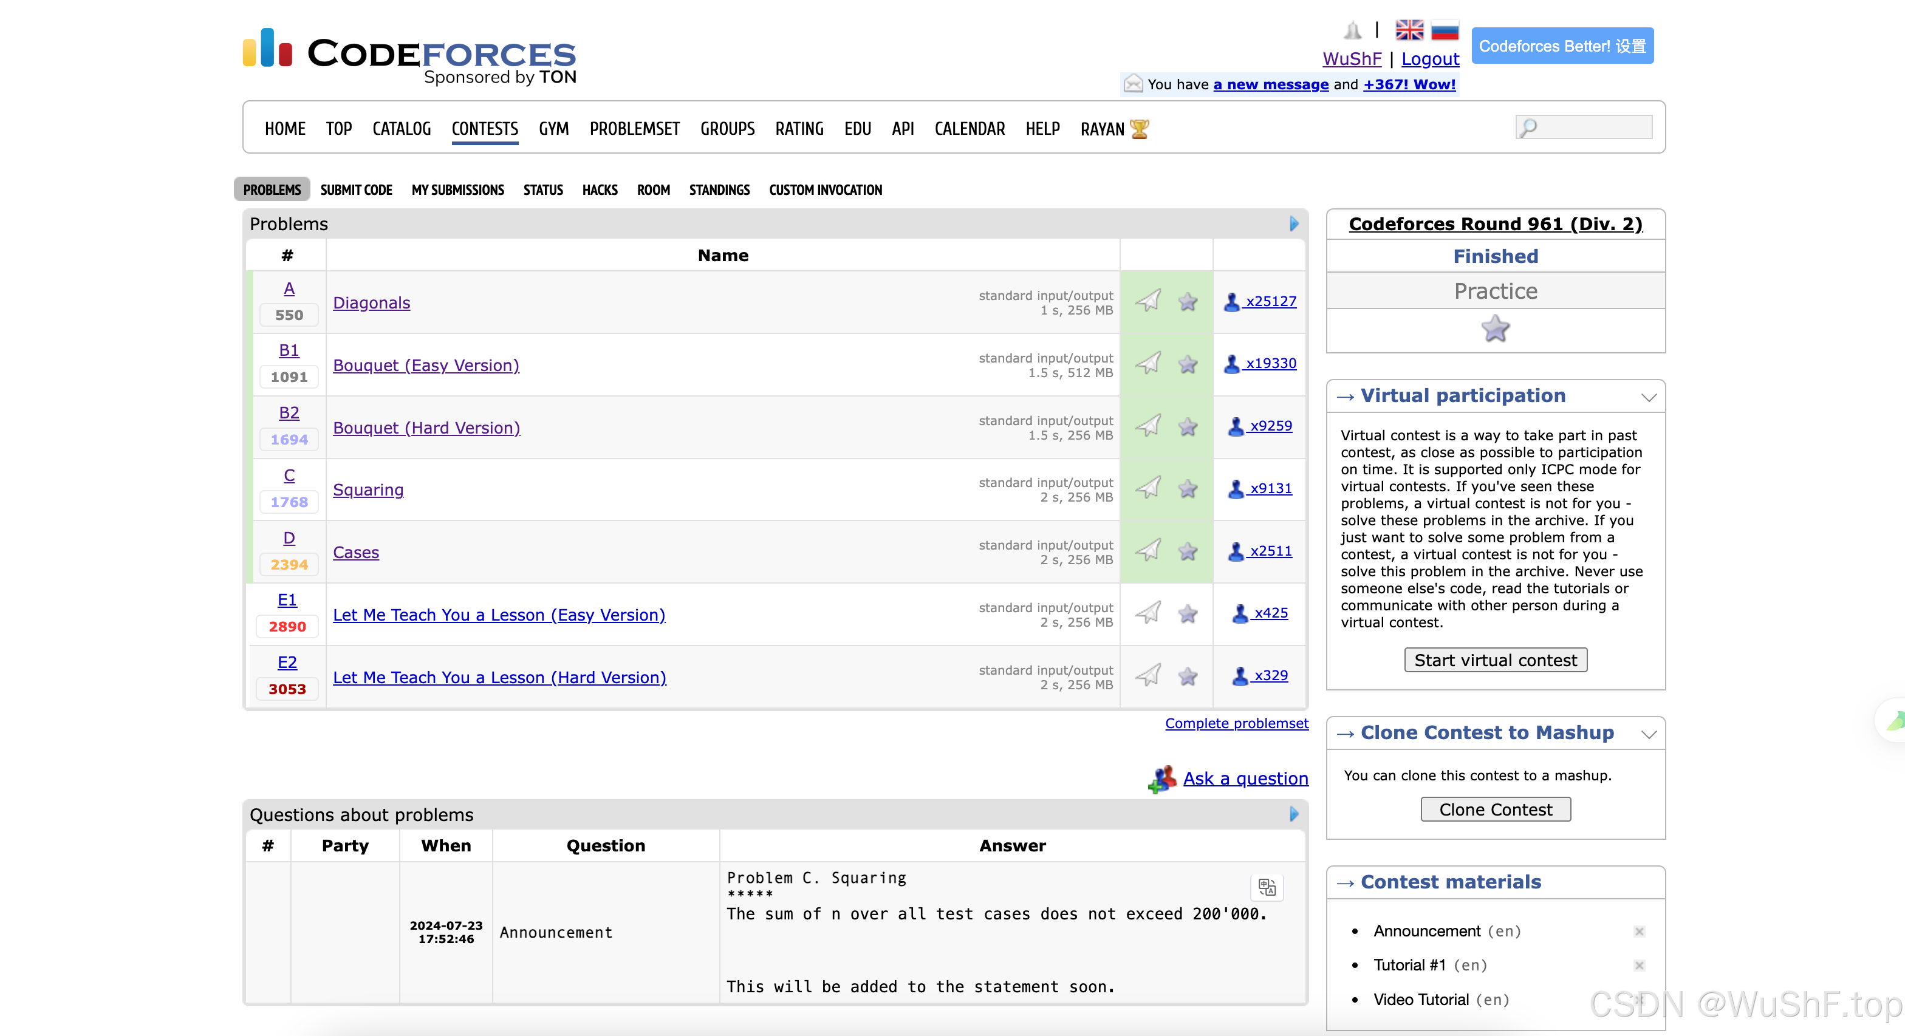Switch language with the UK flag
Image resolution: width=1905 pixels, height=1036 pixels.
1409,30
